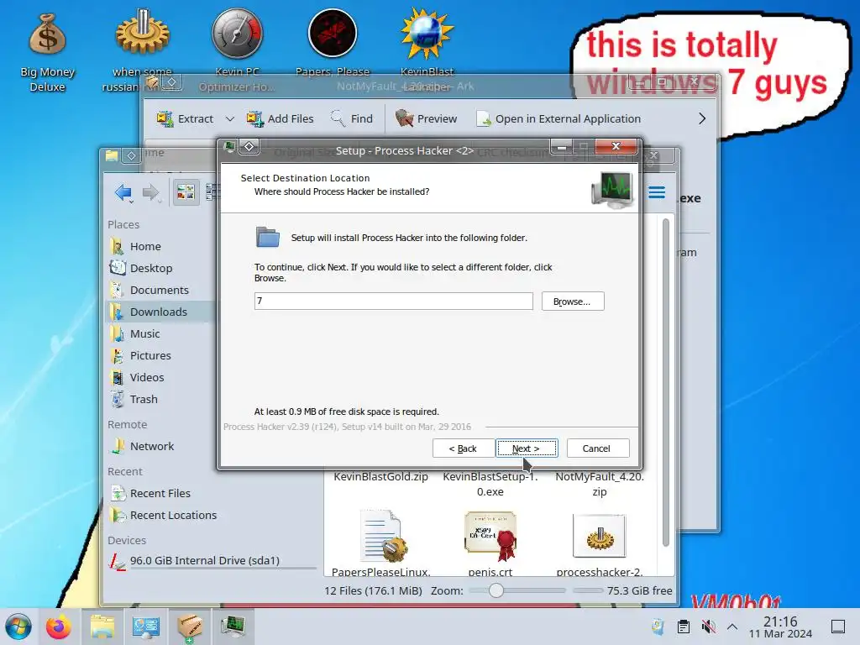Open the gear desktop icon 'when some russian'
Viewport: 860px width, 645px height.
tap(142, 48)
